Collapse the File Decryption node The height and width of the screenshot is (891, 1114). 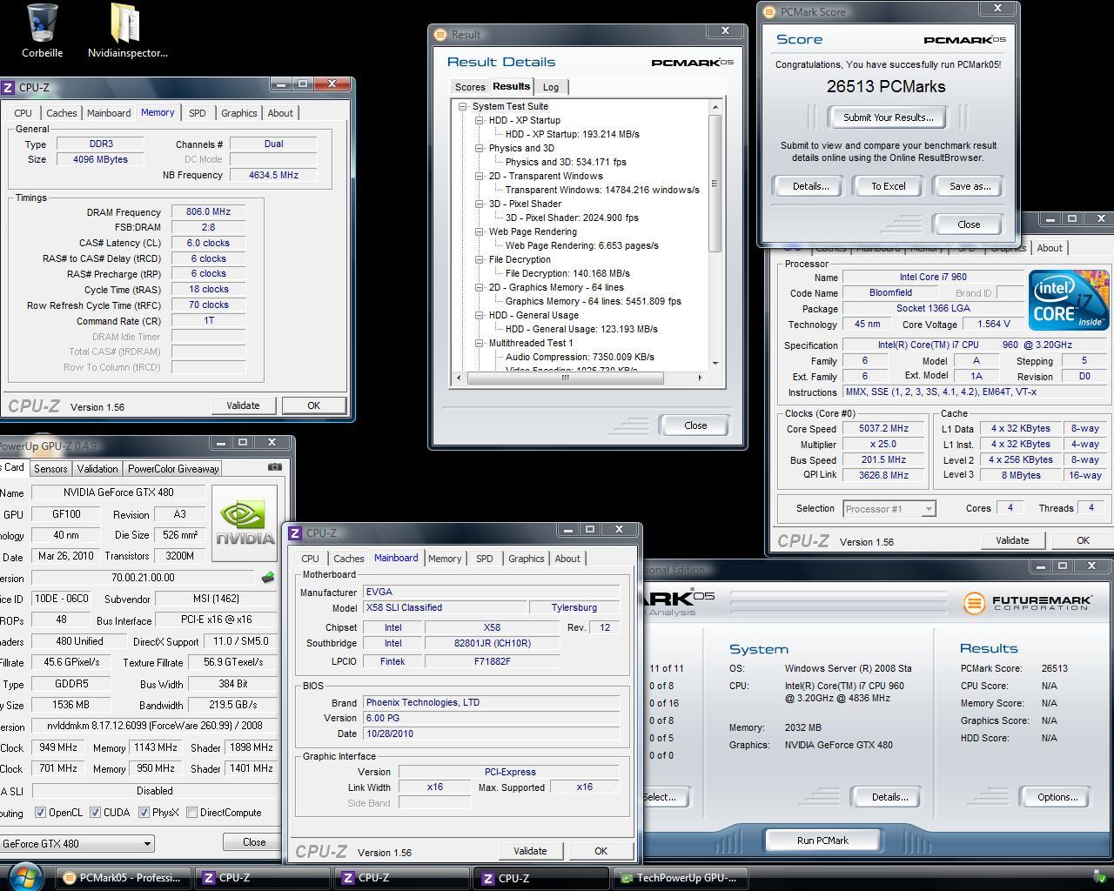(480, 259)
